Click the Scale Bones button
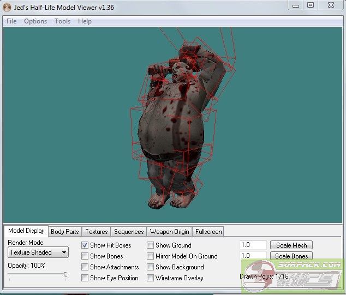This screenshot has height=295, width=346. pyautogui.click(x=291, y=256)
